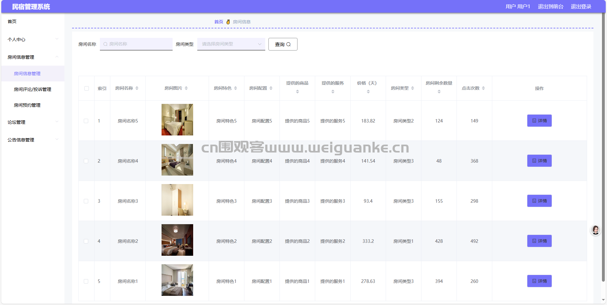Collapse the 房间信息管理 sidebar group
The image size is (607, 305).
point(33,57)
